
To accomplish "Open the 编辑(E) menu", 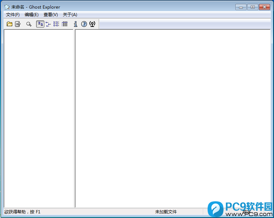I will (x=31, y=15).
